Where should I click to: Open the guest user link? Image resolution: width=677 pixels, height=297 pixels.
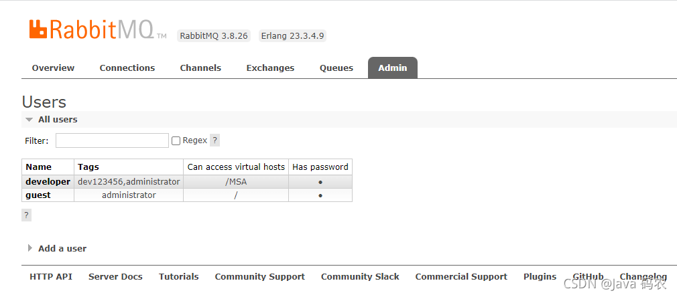38,195
